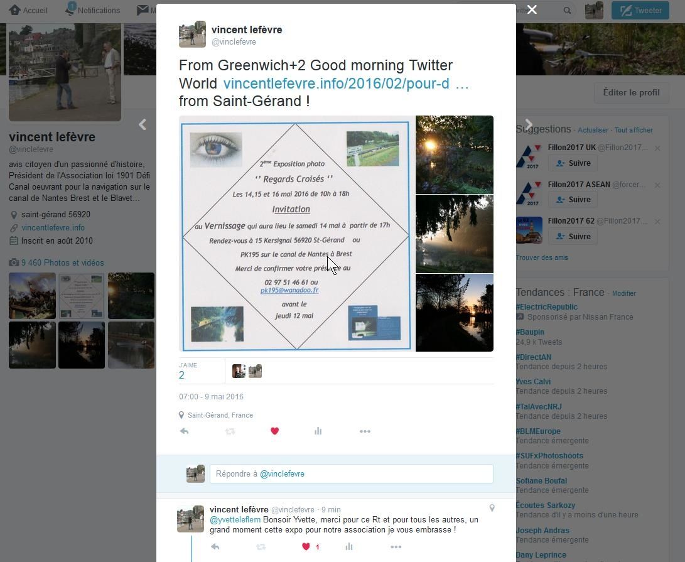Toggle like on Yvette reply tweet
This screenshot has width=685, height=562.
tap(306, 547)
